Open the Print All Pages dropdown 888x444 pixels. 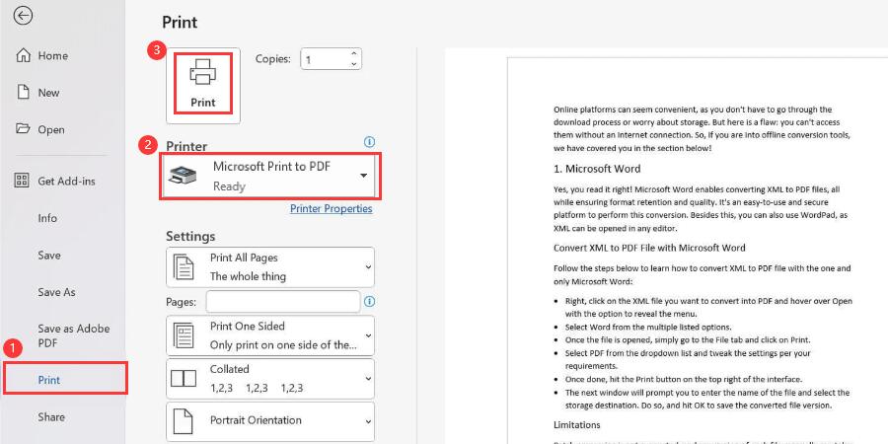(270, 266)
